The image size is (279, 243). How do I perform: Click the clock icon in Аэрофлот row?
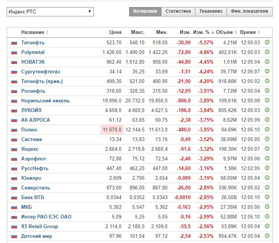[267, 158]
